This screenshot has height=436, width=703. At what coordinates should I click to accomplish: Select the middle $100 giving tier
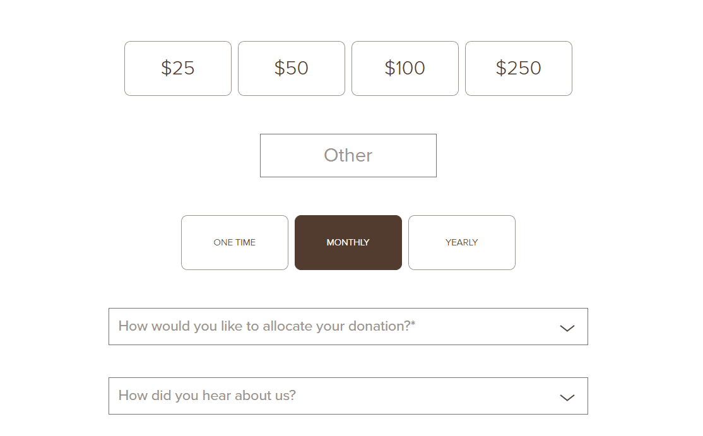(405, 68)
